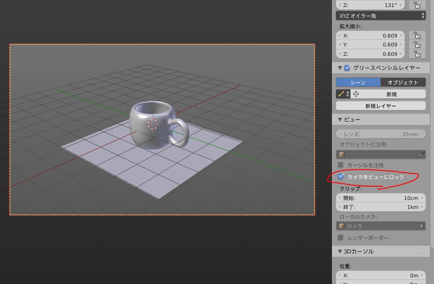Click the レンズ 35mm field
The image size is (434, 284).
pyautogui.click(x=380, y=134)
